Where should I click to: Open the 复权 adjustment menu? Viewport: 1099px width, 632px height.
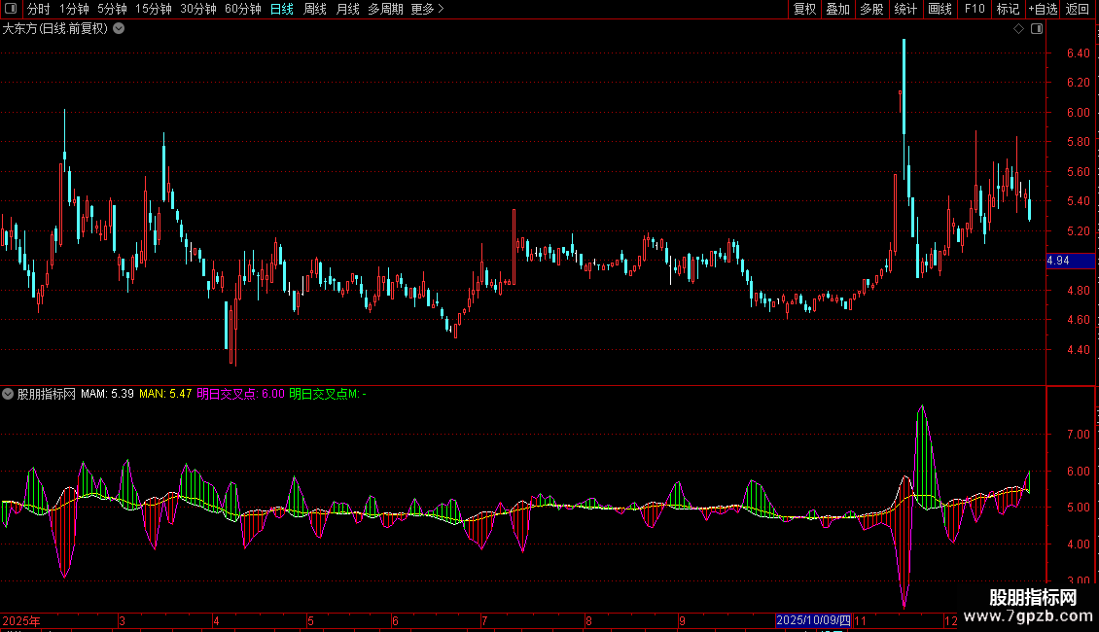804,9
